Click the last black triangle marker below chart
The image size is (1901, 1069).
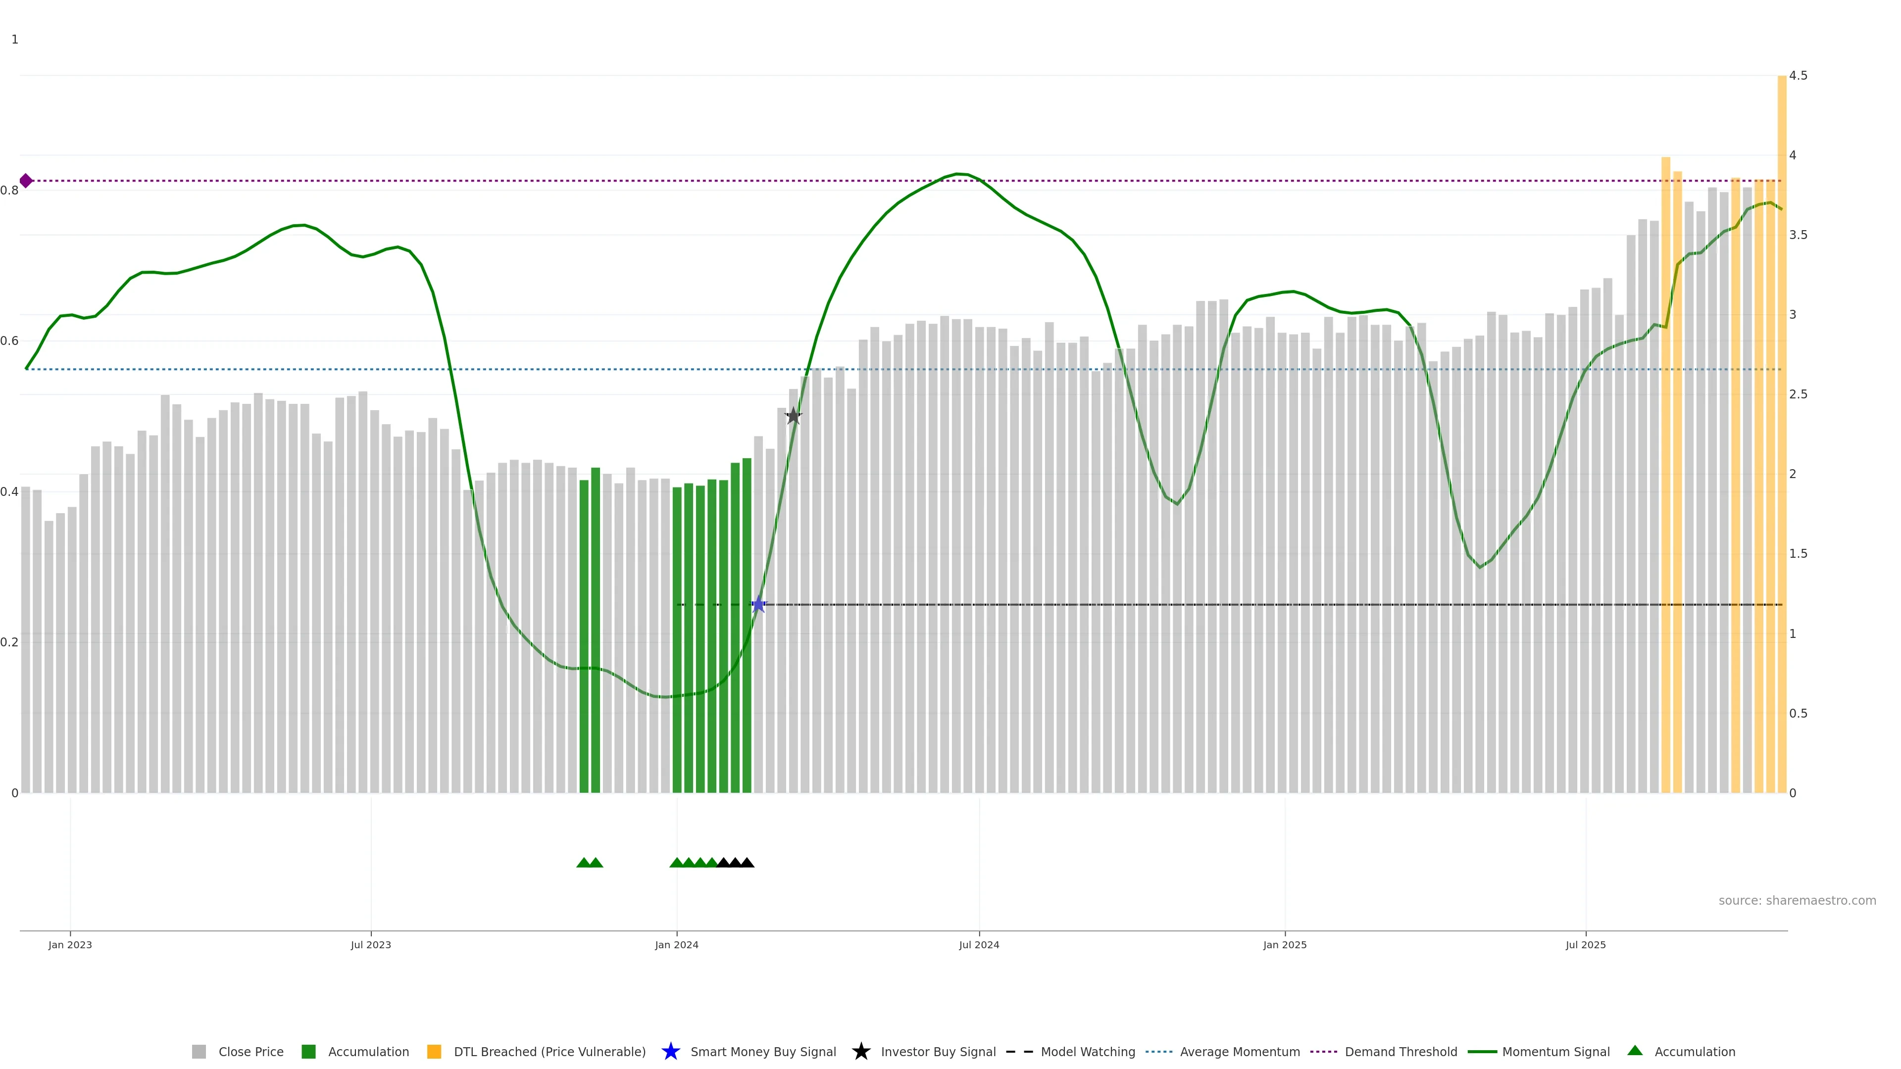point(747,863)
